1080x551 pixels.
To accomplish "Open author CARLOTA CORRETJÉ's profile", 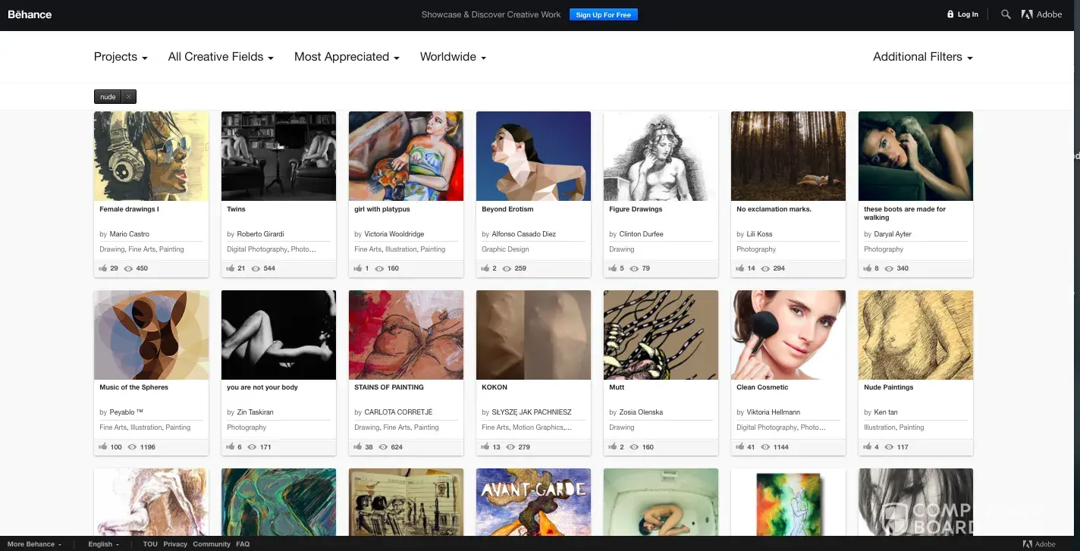I will (x=398, y=412).
